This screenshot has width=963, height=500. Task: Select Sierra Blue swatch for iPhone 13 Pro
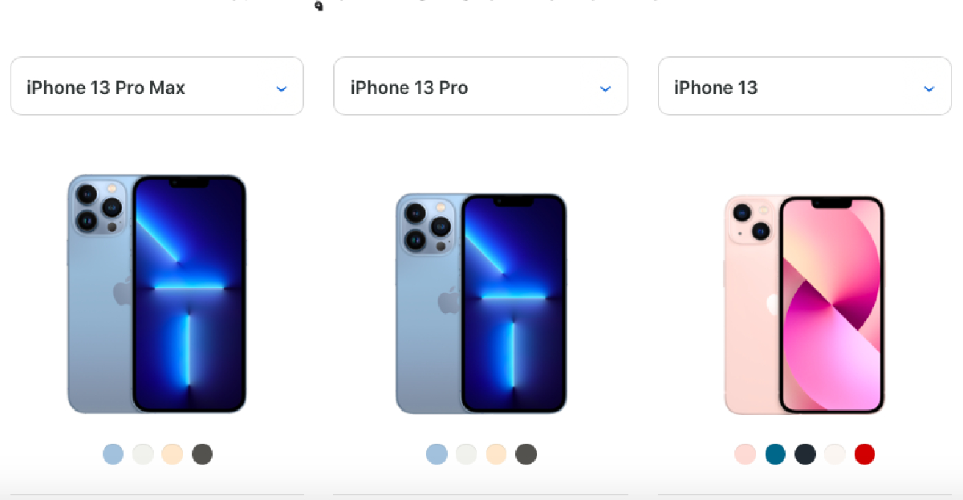pyautogui.click(x=437, y=454)
